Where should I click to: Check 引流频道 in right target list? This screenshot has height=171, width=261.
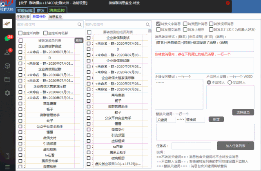89,135
